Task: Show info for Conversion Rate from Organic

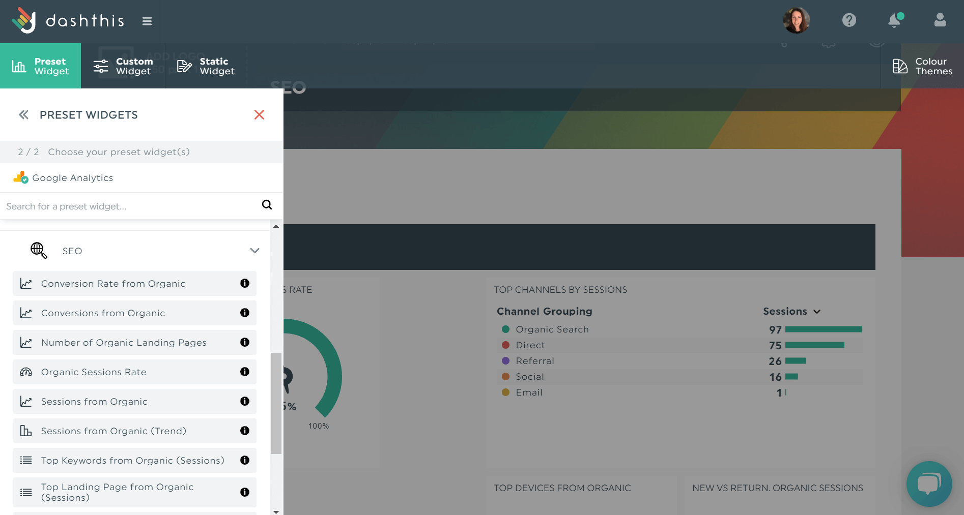Action: coord(245,283)
